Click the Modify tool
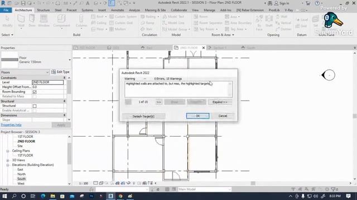The width and height of the screenshot is (357, 200). (7, 21)
